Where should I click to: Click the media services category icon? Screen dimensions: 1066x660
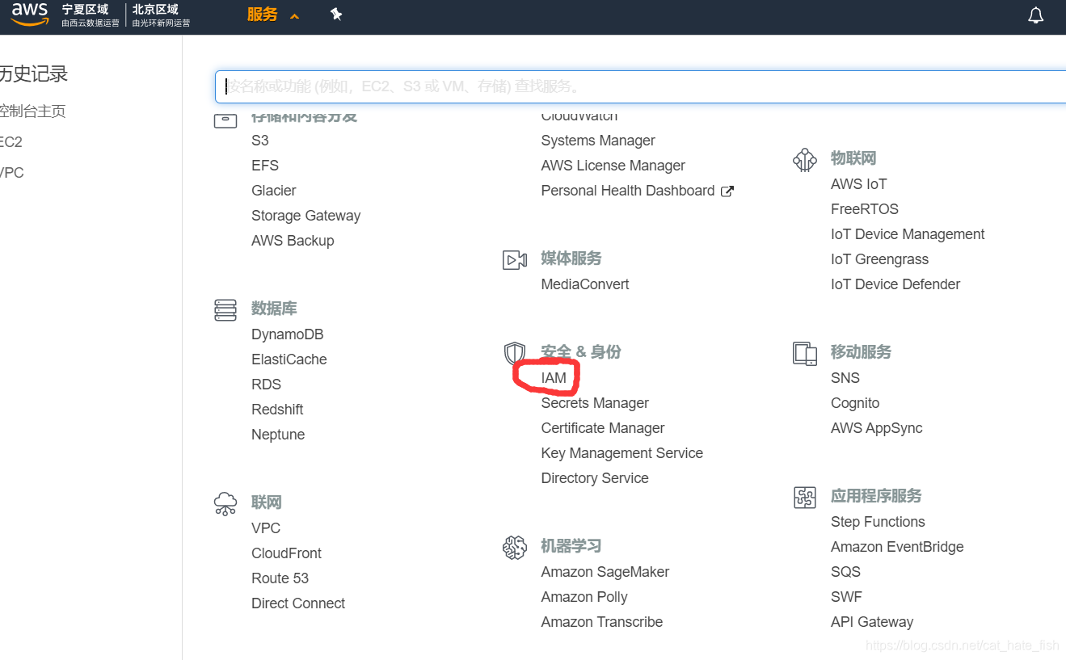tap(515, 259)
